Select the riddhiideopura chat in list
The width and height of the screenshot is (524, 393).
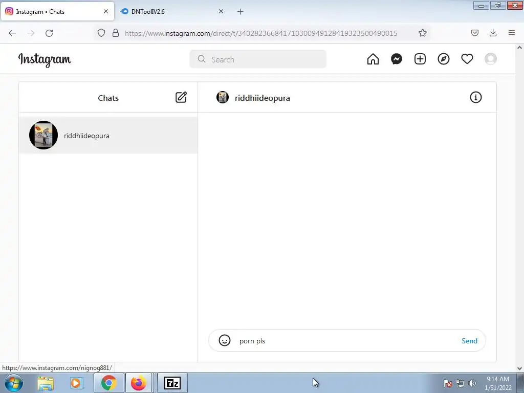click(x=108, y=135)
